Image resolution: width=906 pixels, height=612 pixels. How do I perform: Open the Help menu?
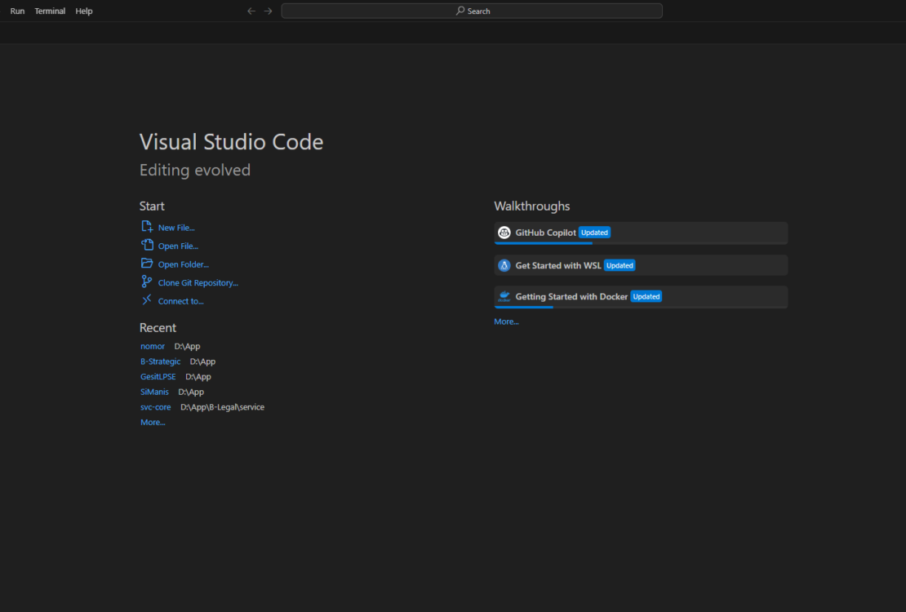(x=83, y=11)
